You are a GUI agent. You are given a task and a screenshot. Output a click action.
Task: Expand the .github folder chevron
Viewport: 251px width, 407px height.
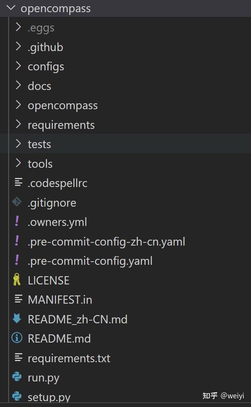(x=18, y=47)
